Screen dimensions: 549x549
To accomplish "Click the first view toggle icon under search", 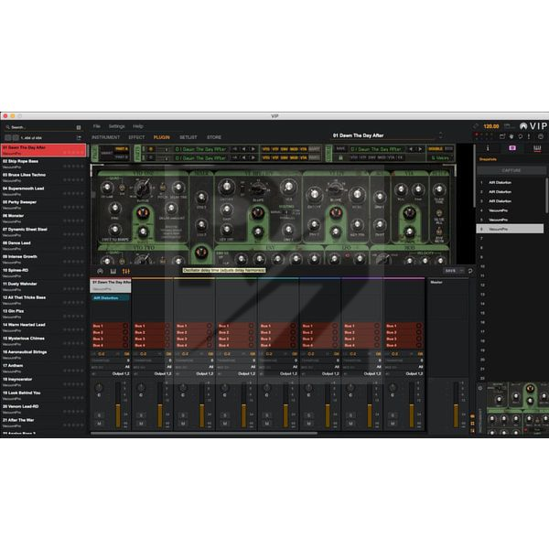I will [x=7, y=138].
